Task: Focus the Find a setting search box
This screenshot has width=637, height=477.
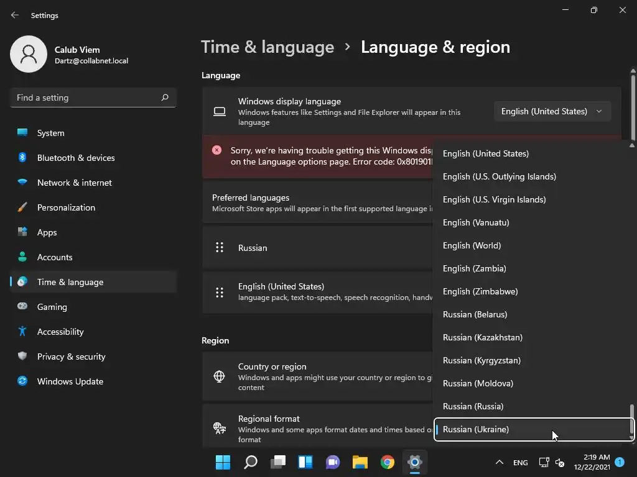Action: [x=93, y=98]
